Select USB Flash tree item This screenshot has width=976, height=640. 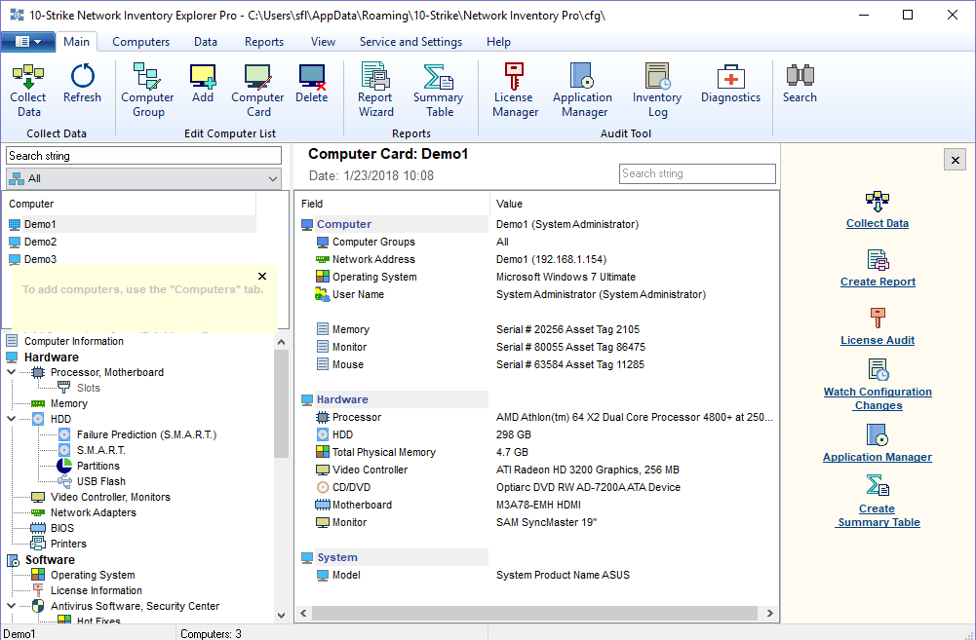click(x=100, y=481)
